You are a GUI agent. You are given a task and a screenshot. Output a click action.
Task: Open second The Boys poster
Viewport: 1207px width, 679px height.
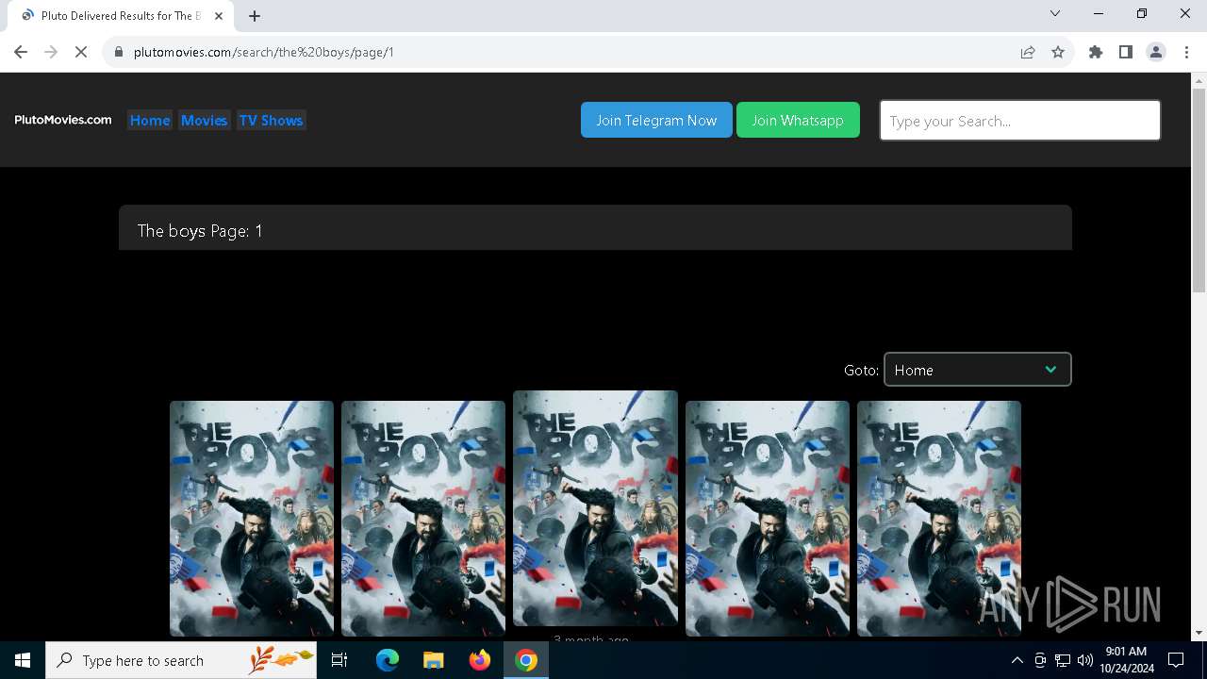click(423, 519)
